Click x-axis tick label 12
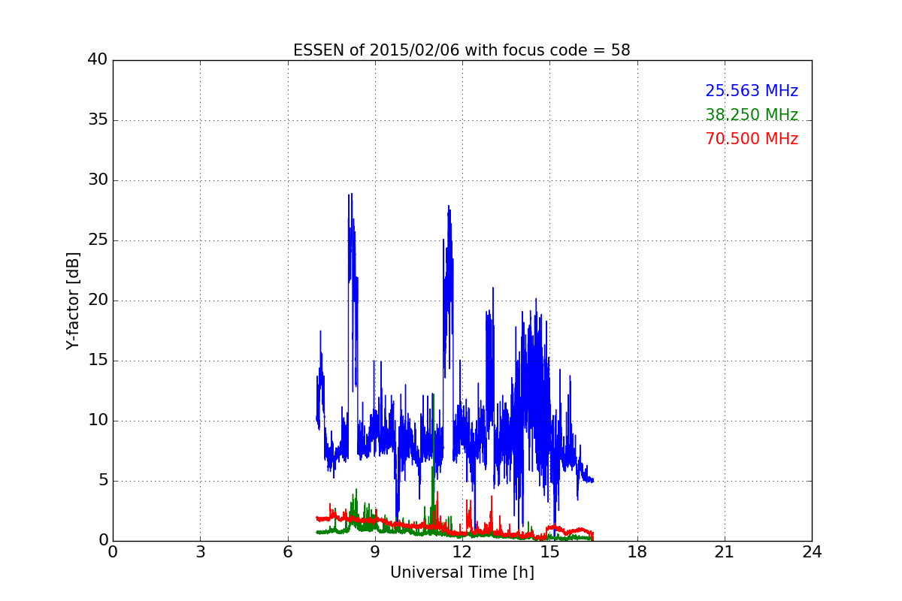Viewport: 902px width, 601px height. [462, 552]
